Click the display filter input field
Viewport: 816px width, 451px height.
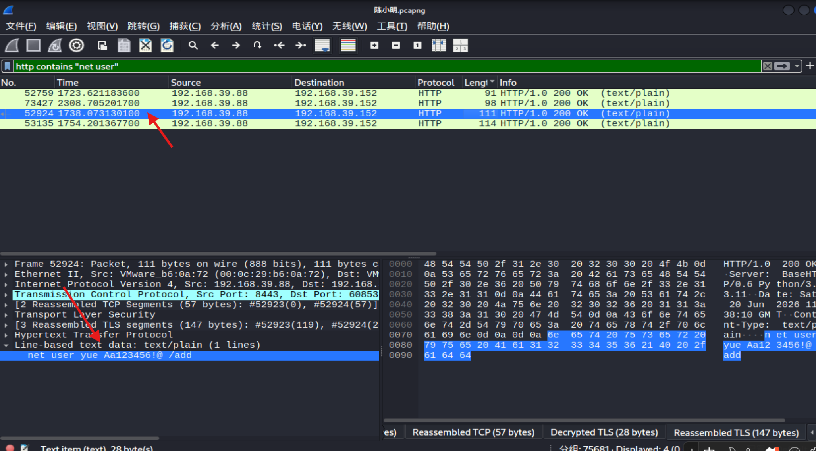387,66
